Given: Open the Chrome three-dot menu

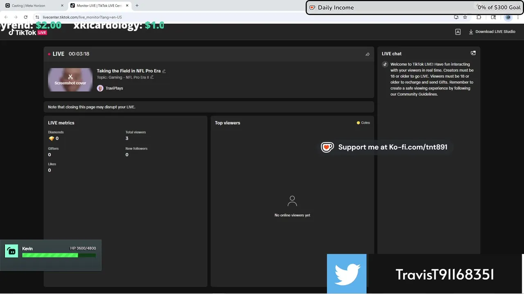Looking at the screenshot, I should [519, 17].
